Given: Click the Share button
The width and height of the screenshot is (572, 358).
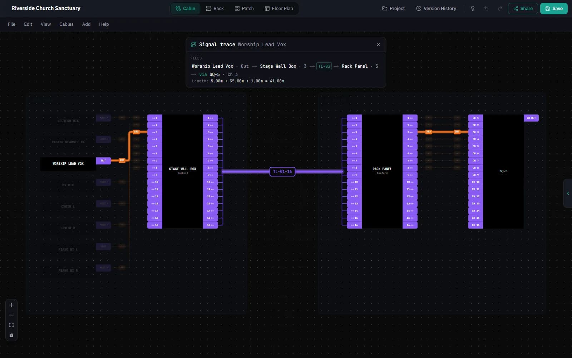Looking at the screenshot, I should click(523, 9).
